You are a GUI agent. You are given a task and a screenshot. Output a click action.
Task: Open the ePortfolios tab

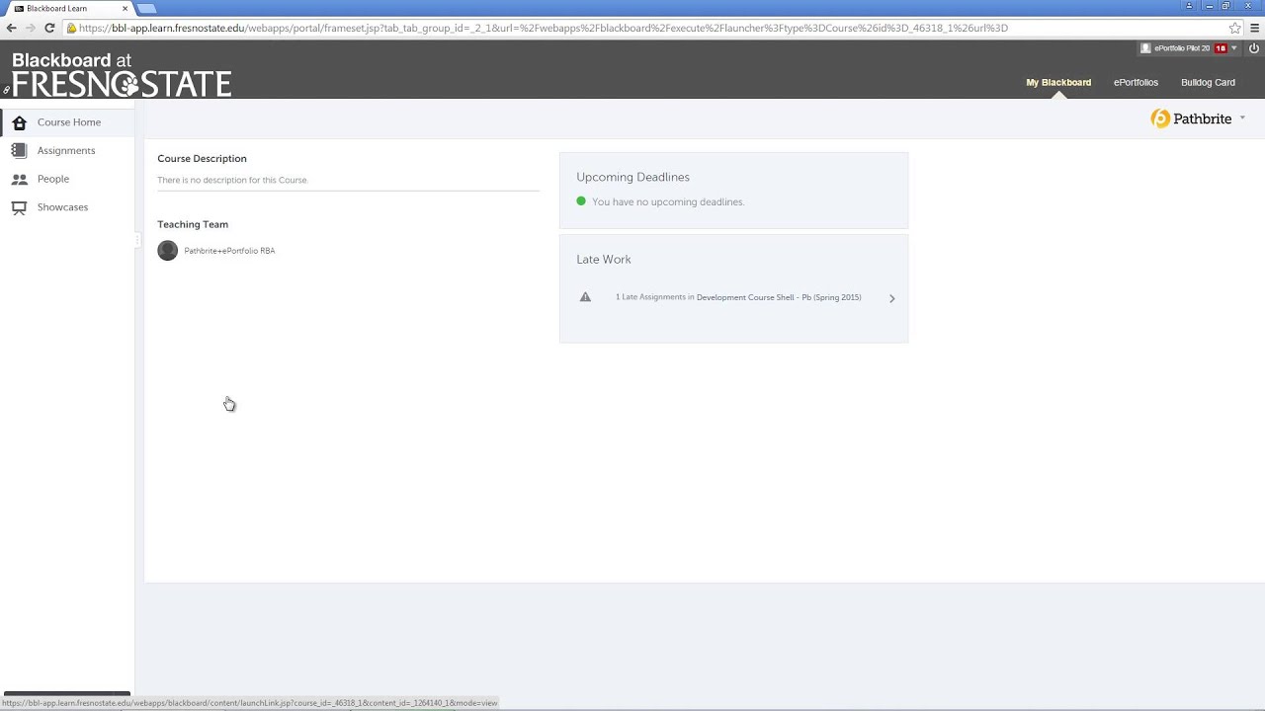pos(1136,82)
